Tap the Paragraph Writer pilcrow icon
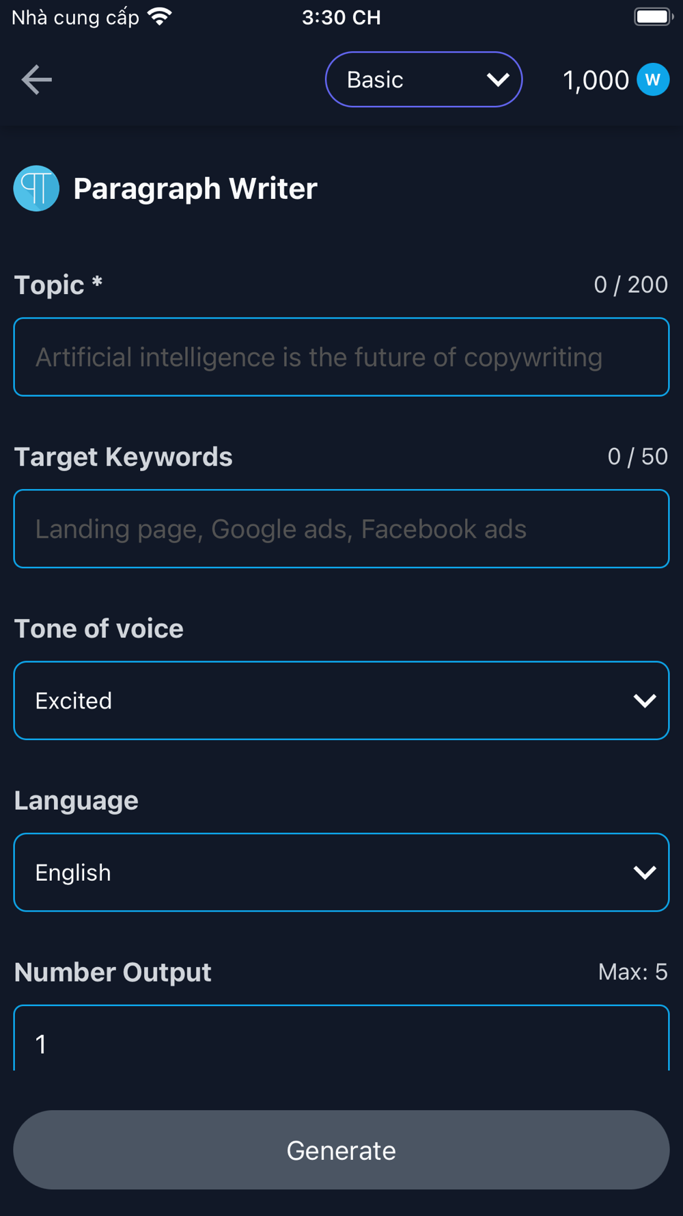 36,188
